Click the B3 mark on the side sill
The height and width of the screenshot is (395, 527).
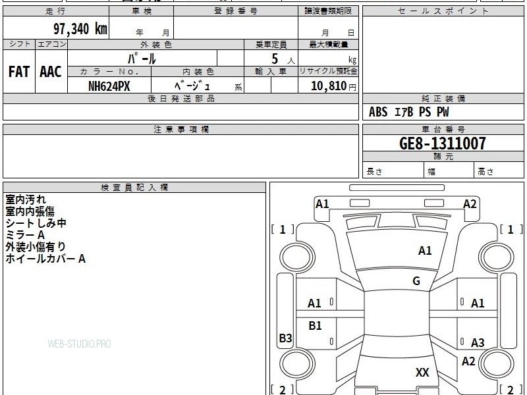[285, 338]
